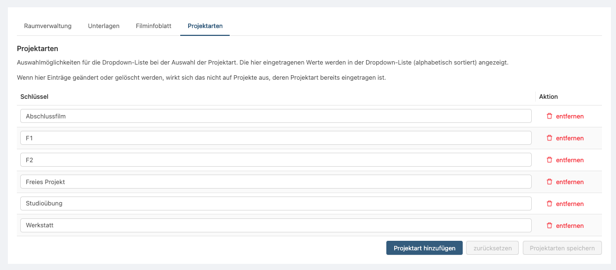This screenshot has width=616, height=270.
Task: Go to the Filminfoblatt tab
Action: click(x=153, y=26)
